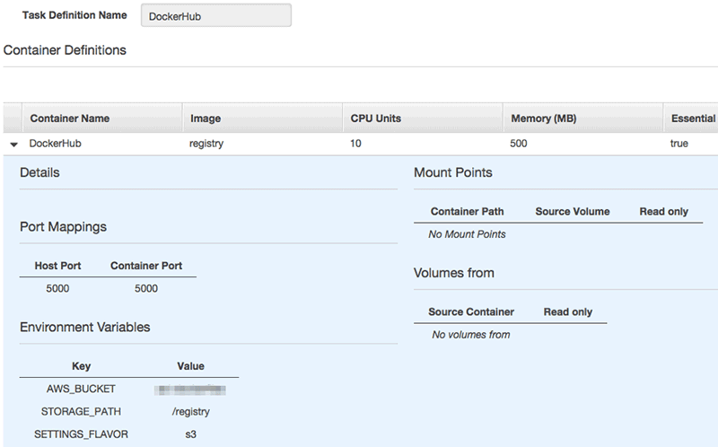Click the Essential column header
This screenshot has height=447, width=718.
click(693, 118)
